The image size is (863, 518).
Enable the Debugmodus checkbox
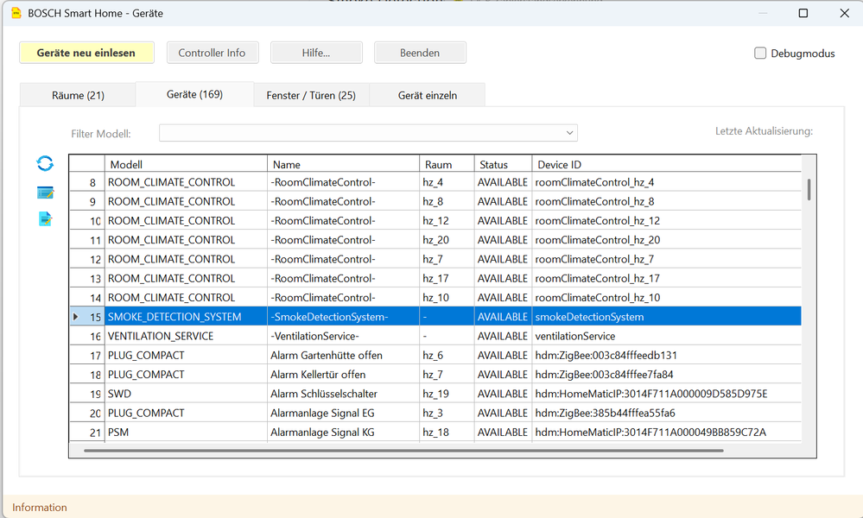point(760,54)
